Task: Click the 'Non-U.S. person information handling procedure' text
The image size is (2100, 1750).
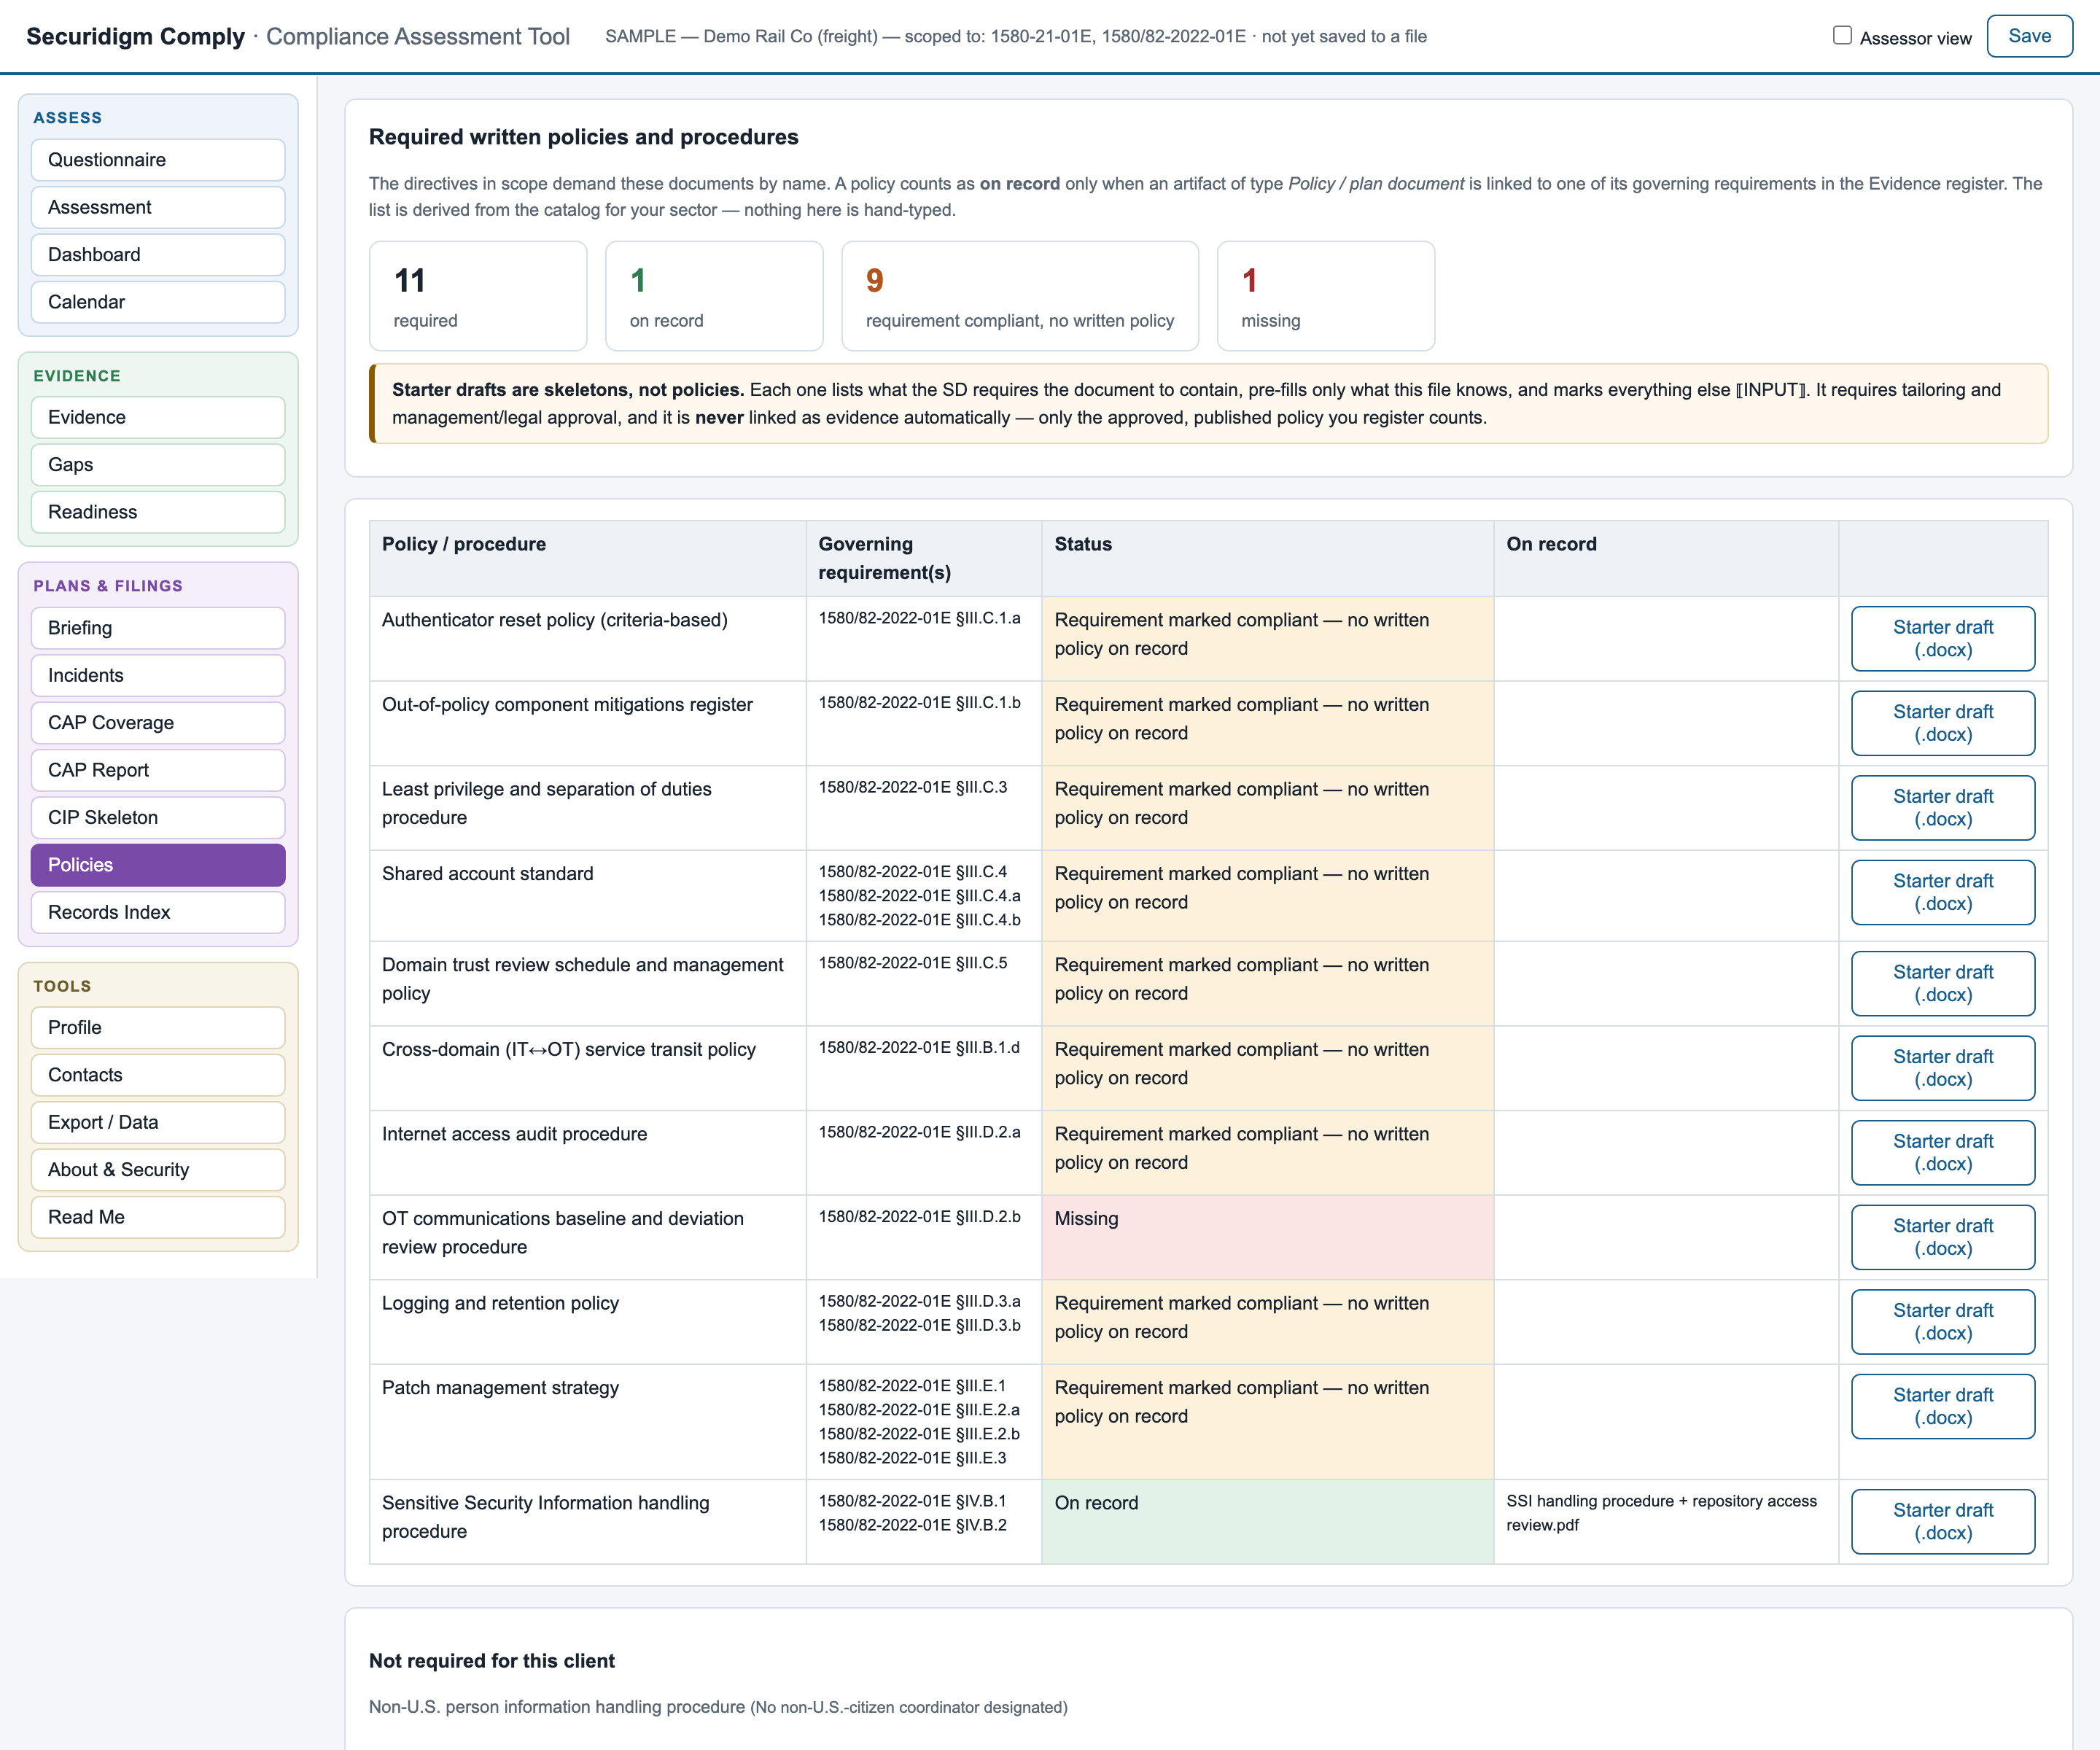Action: (x=557, y=1707)
